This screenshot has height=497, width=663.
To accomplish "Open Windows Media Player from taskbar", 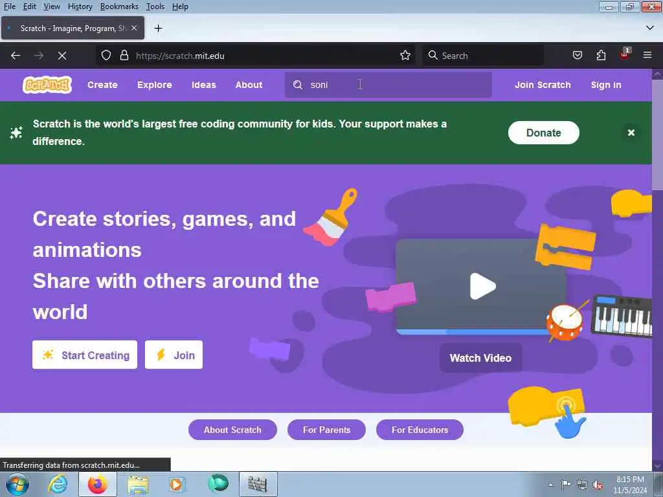I will pos(176,485).
